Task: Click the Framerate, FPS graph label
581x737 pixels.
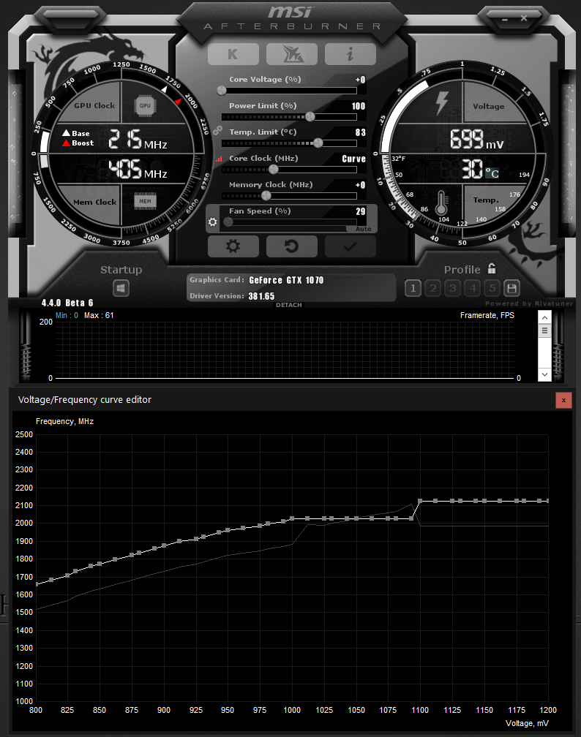Action: point(487,315)
